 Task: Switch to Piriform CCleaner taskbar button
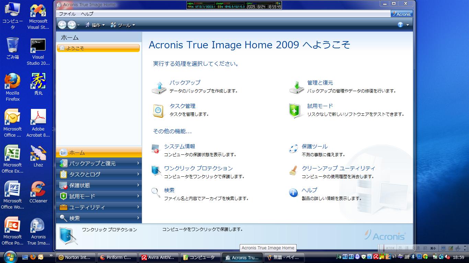(x=117, y=258)
